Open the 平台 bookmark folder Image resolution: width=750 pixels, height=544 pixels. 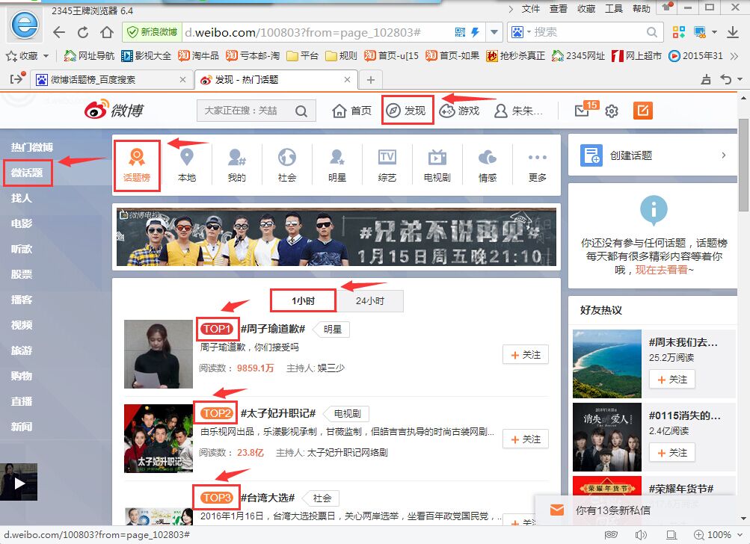(x=302, y=56)
